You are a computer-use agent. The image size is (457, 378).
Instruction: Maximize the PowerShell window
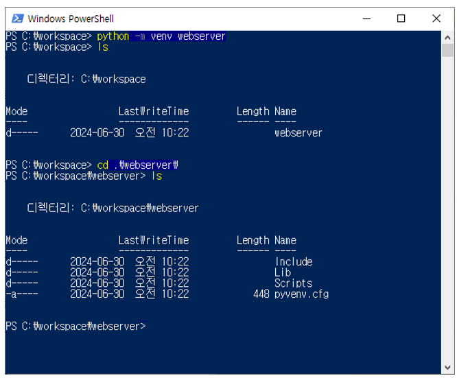click(401, 19)
